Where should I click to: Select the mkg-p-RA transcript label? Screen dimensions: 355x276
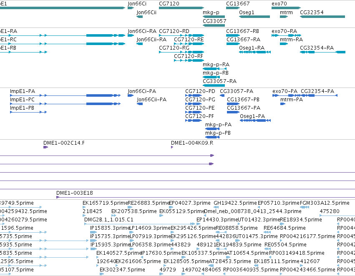click(216, 65)
